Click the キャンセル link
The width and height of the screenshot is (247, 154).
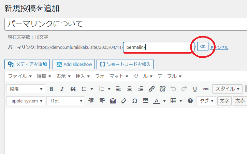point(219,47)
